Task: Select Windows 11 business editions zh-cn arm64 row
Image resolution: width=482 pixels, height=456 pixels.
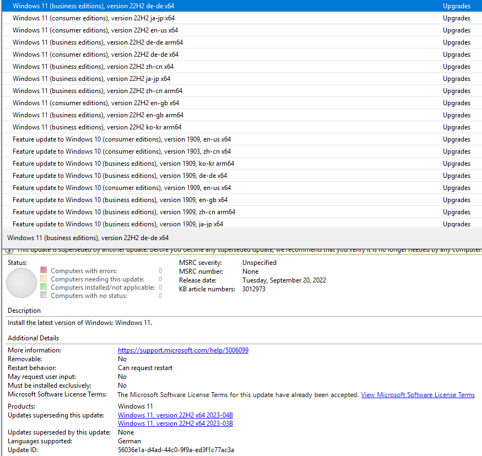Action: (x=242, y=91)
